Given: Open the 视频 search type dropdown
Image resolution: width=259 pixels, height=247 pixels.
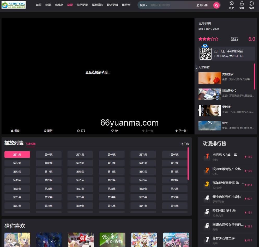Looking at the screenshot, I should click(143, 5).
